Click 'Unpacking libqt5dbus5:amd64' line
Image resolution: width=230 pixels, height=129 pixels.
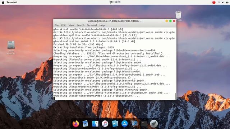coord(95,78)
